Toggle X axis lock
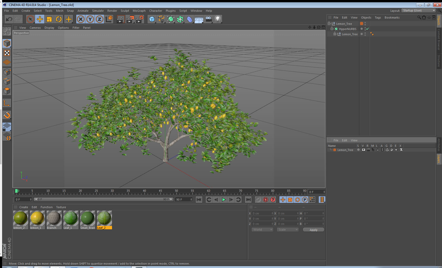Image resolution: width=442 pixels, height=268 pixels. coord(81,19)
